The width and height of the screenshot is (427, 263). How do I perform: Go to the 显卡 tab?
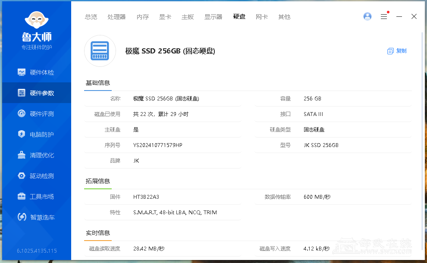(x=165, y=17)
